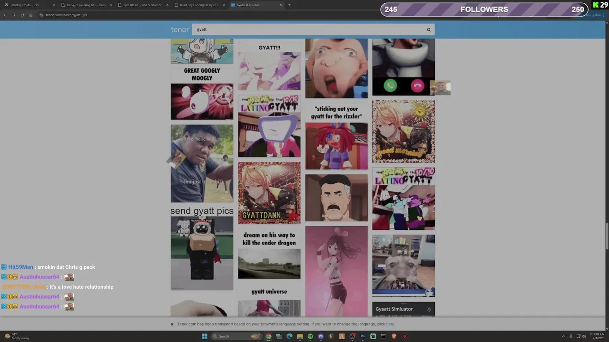Open Photoshop from the taskbar
The image size is (609, 342).
363,336
